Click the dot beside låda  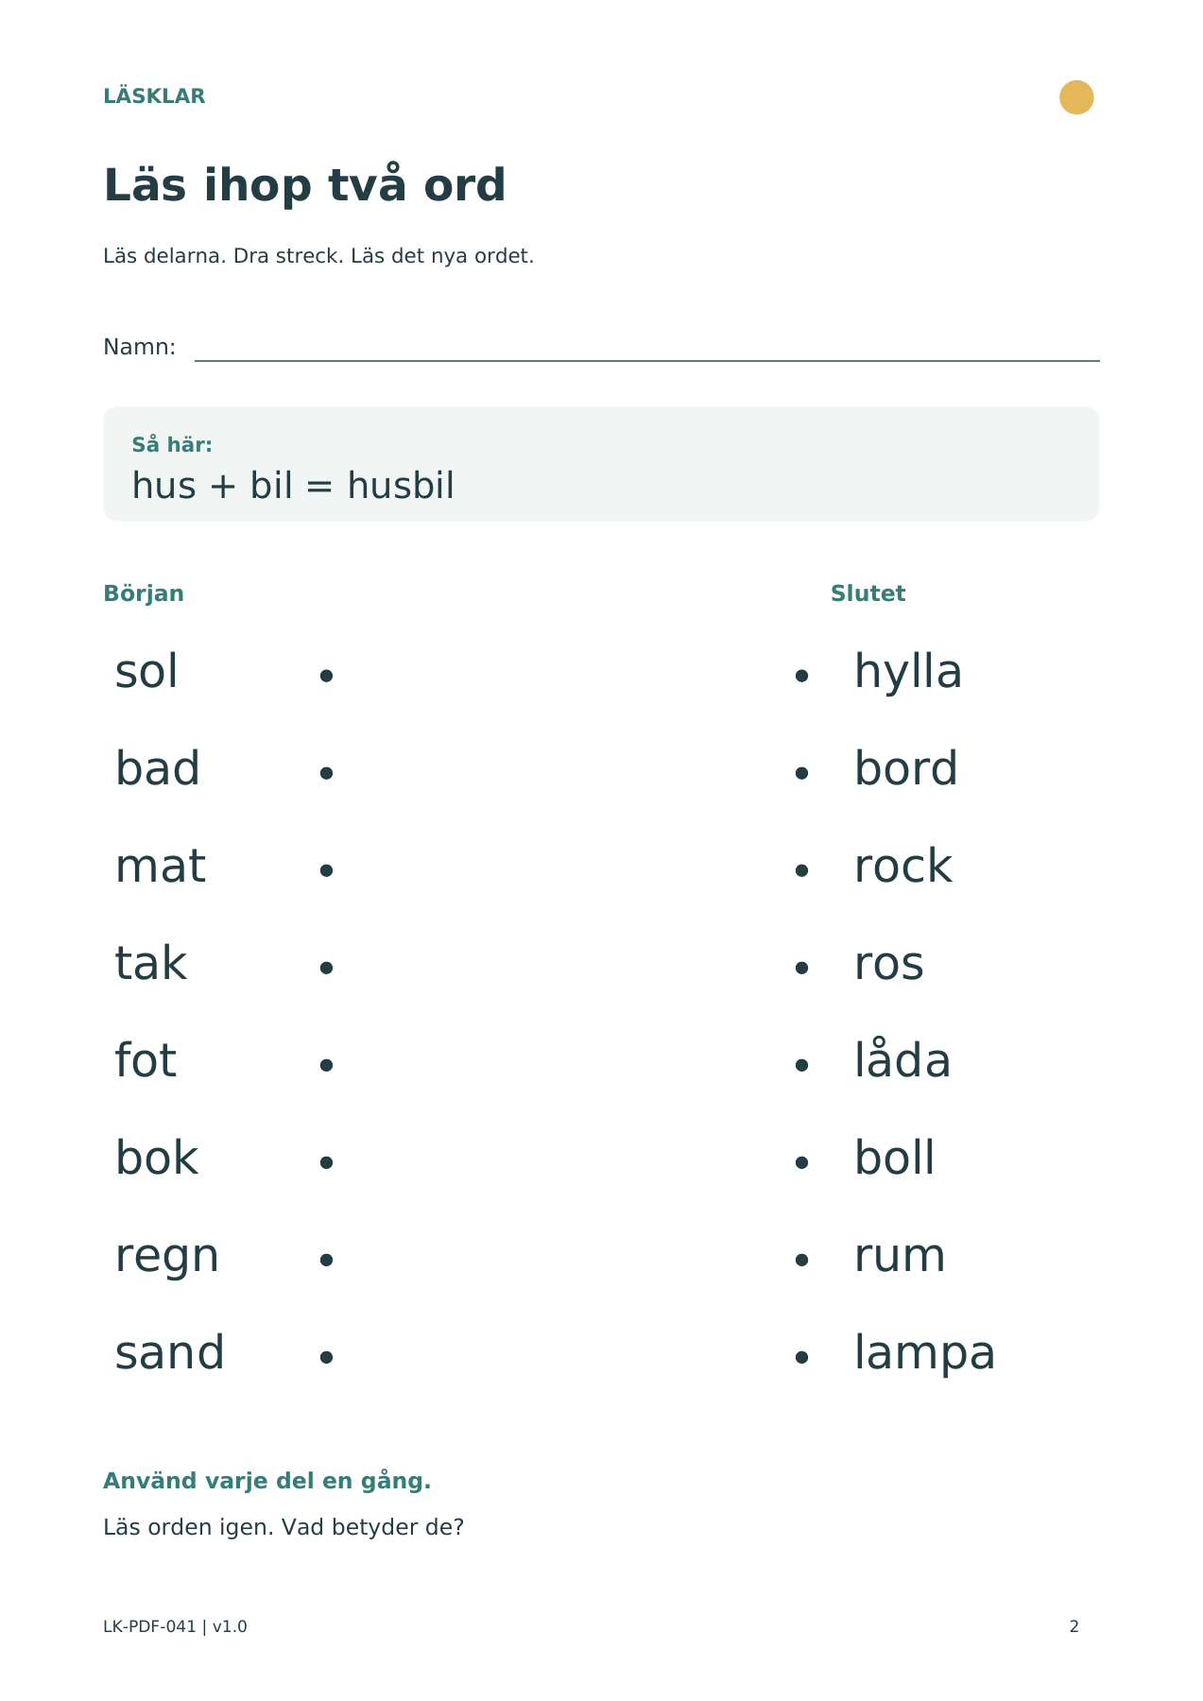pyautogui.click(x=802, y=1065)
